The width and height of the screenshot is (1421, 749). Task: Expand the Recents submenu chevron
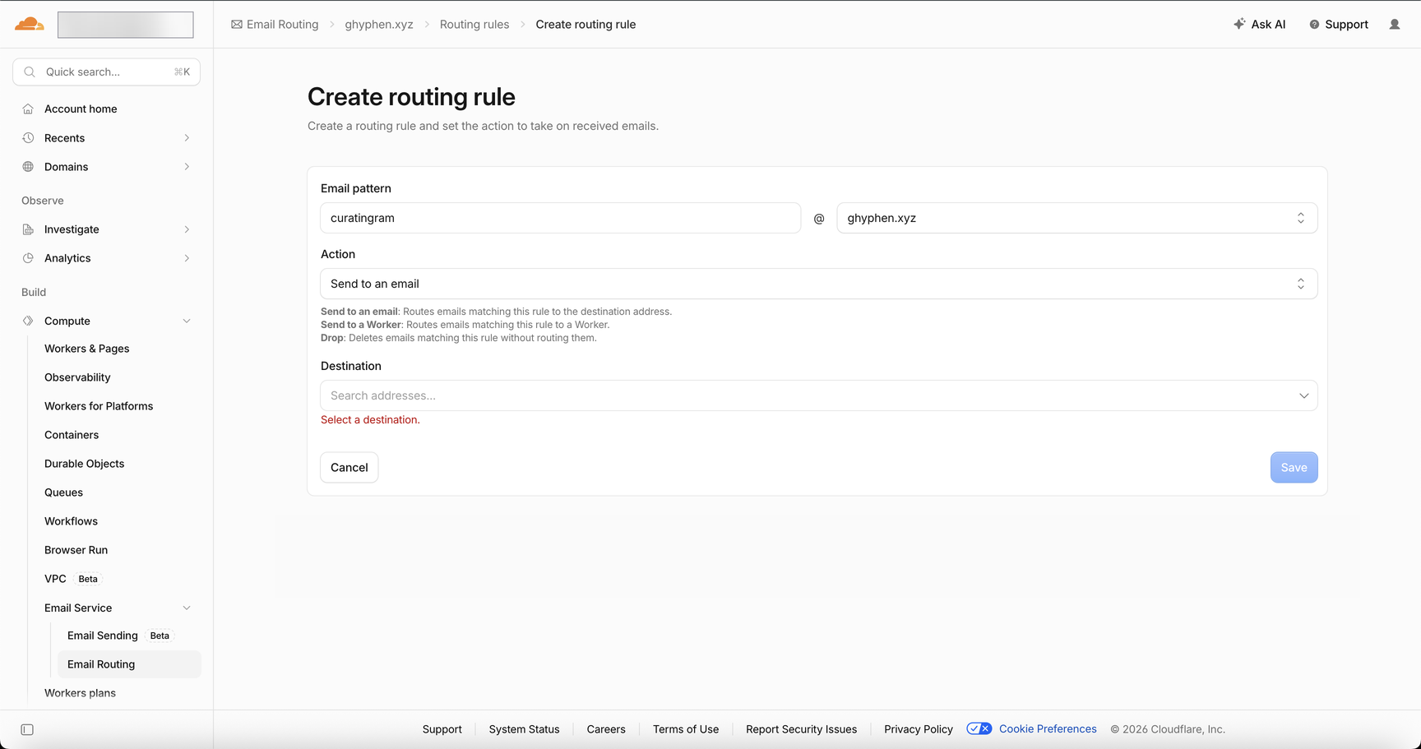[x=187, y=138]
